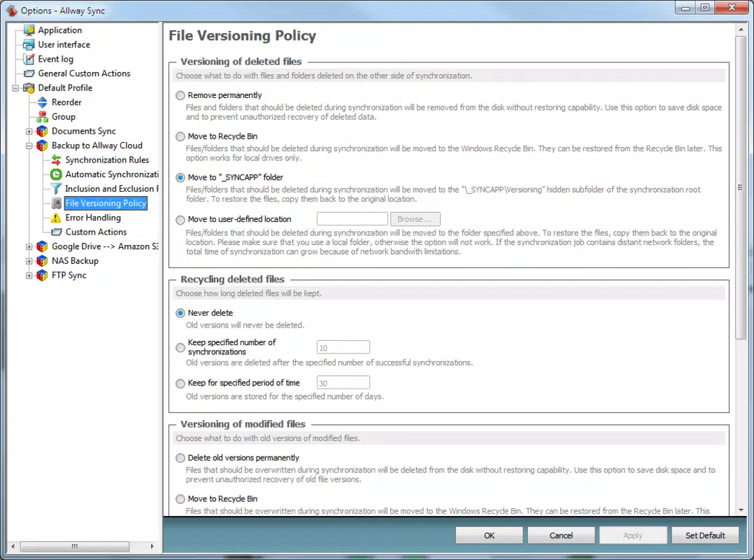The image size is (754, 560).
Task: Click the Automatic Synchronization clock icon
Action: [56, 174]
